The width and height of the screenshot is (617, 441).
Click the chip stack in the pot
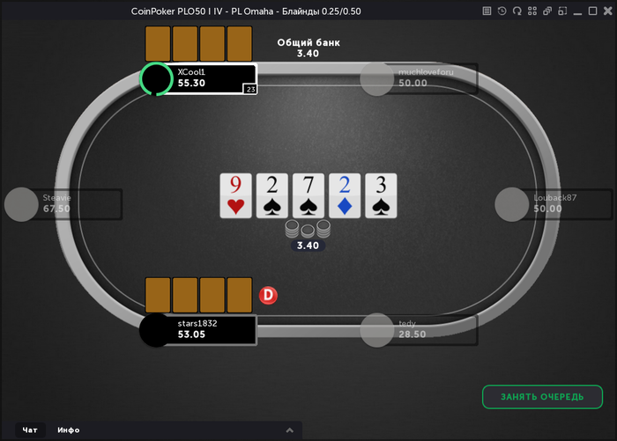[308, 229]
